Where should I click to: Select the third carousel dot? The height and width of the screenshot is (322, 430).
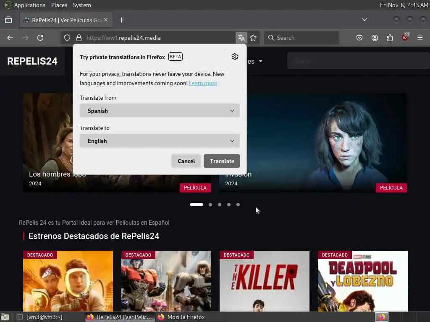coord(220,205)
